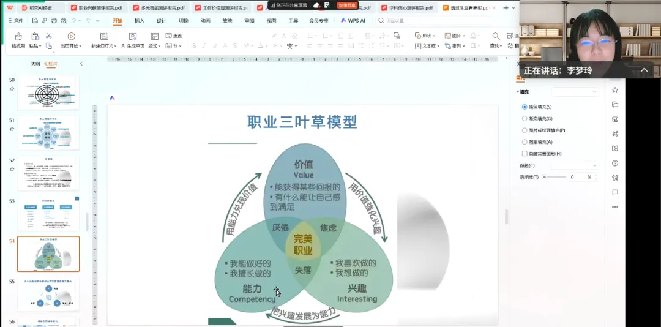Toggle star marker beside slide 52

(x=12, y=169)
